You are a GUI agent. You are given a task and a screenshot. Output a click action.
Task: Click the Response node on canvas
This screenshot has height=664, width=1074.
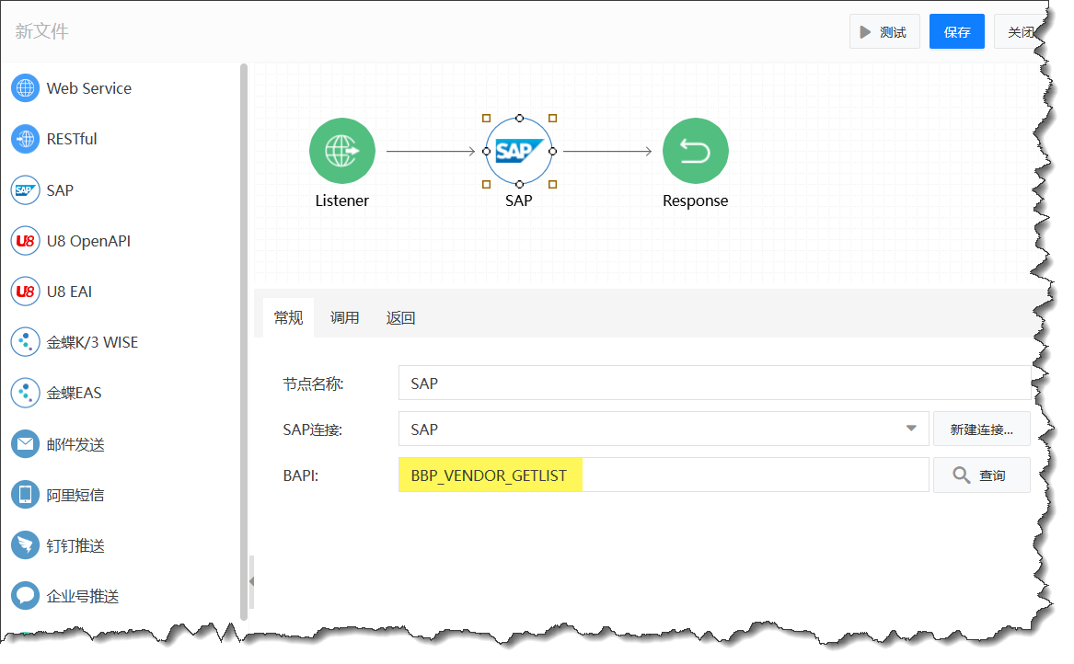point(695,151)
